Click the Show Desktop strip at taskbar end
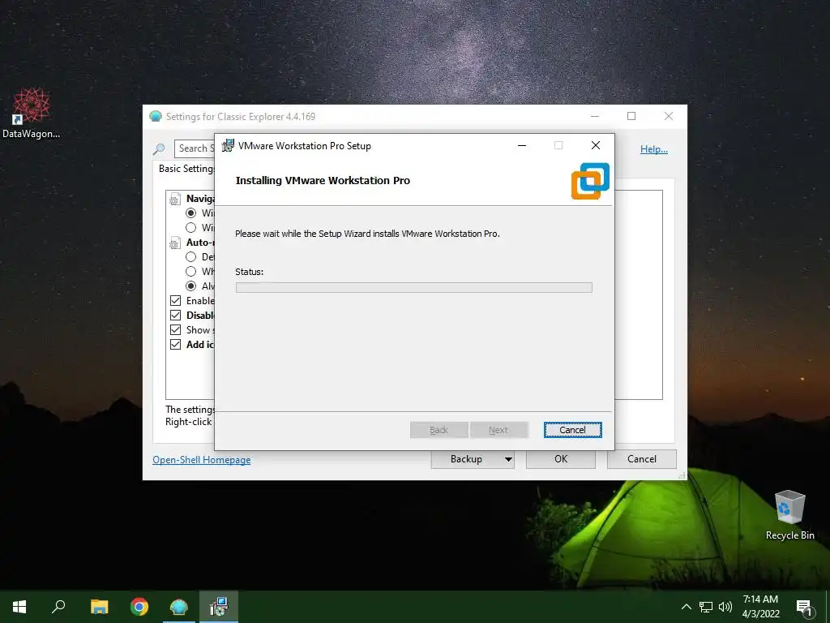Screen dimensions: 830x623 point(828,607)
